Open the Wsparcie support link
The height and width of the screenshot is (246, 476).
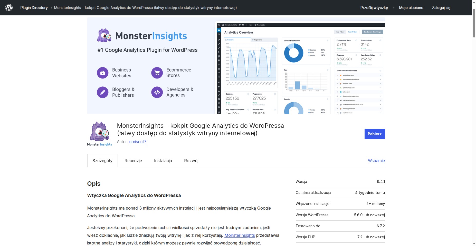[x=376, y=161]
